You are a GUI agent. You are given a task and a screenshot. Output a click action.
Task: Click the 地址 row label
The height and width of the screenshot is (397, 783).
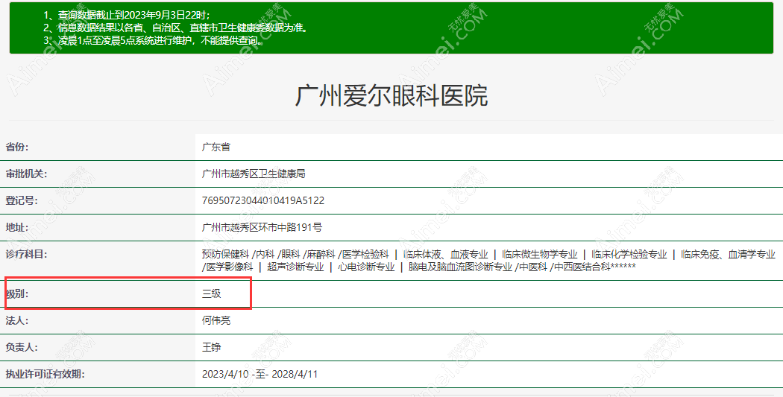coord(18,228)
